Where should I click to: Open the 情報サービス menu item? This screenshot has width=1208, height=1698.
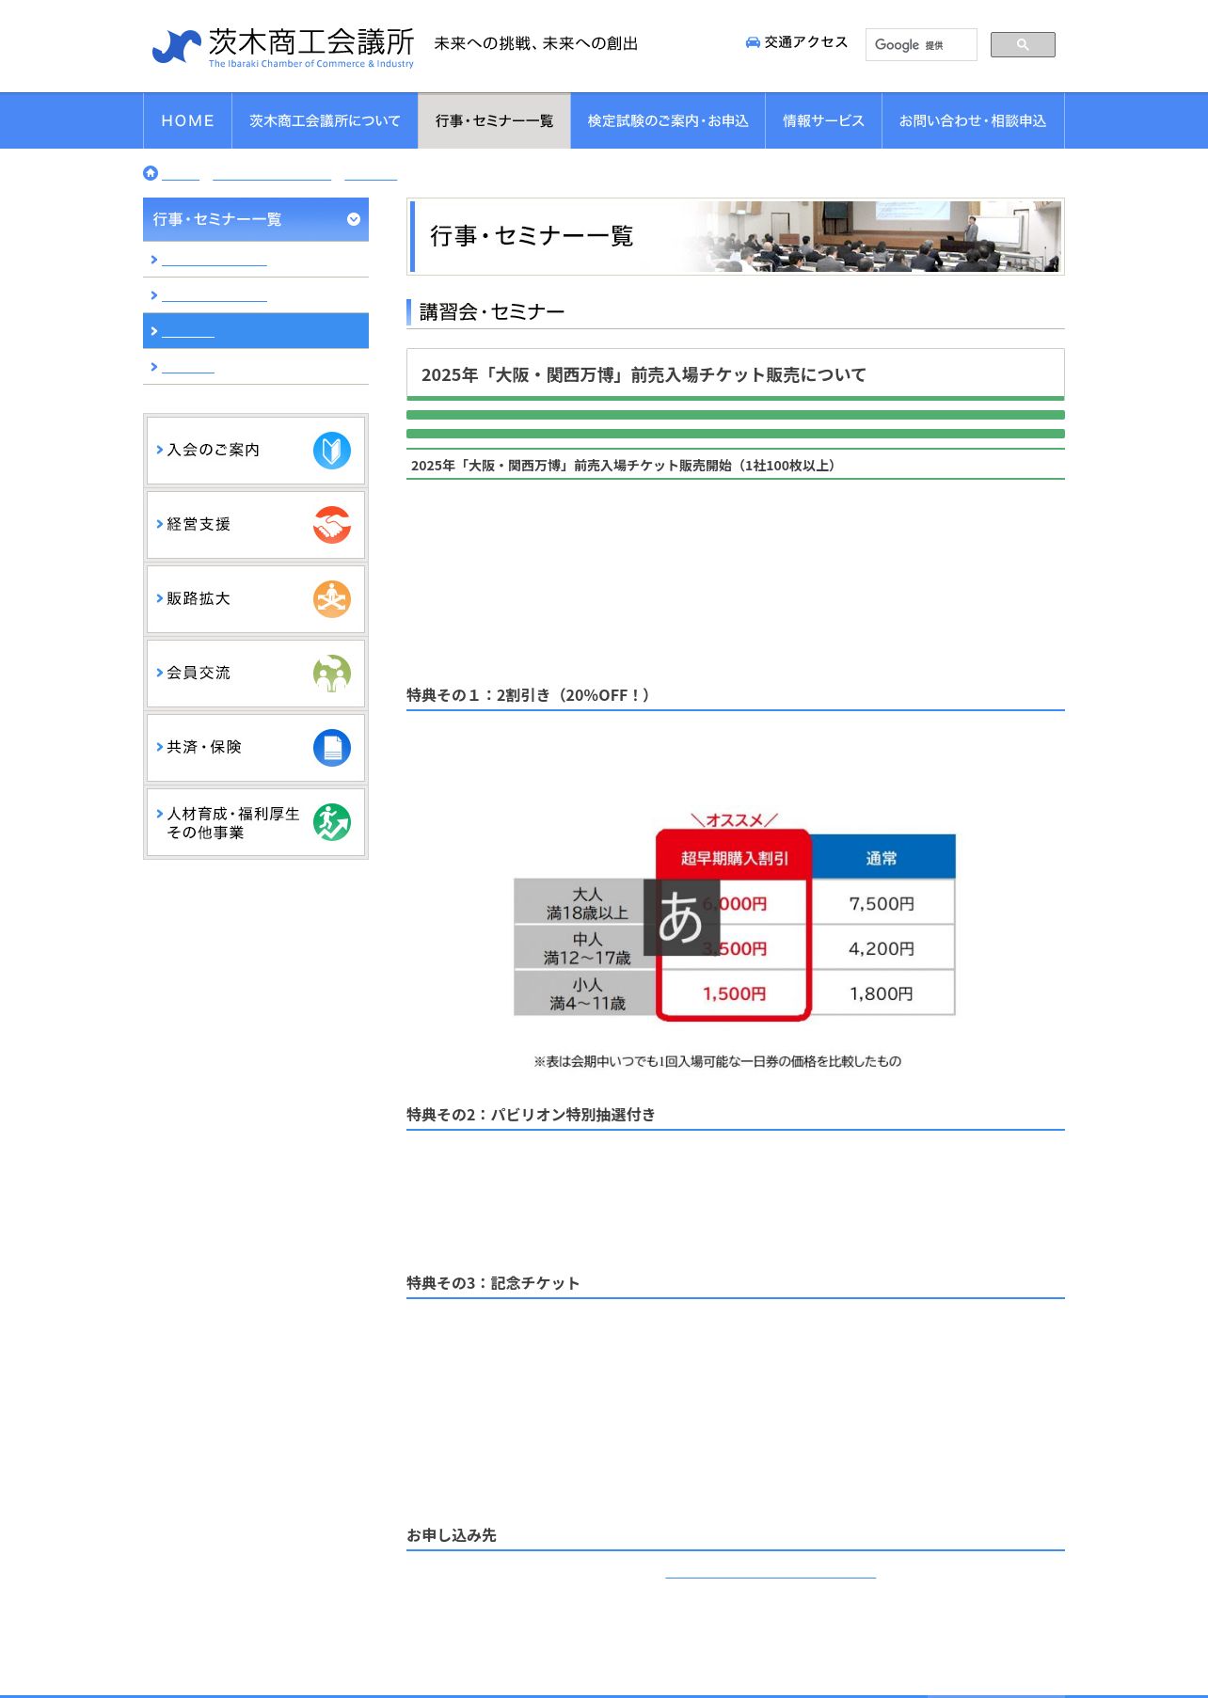pos(823,120)
